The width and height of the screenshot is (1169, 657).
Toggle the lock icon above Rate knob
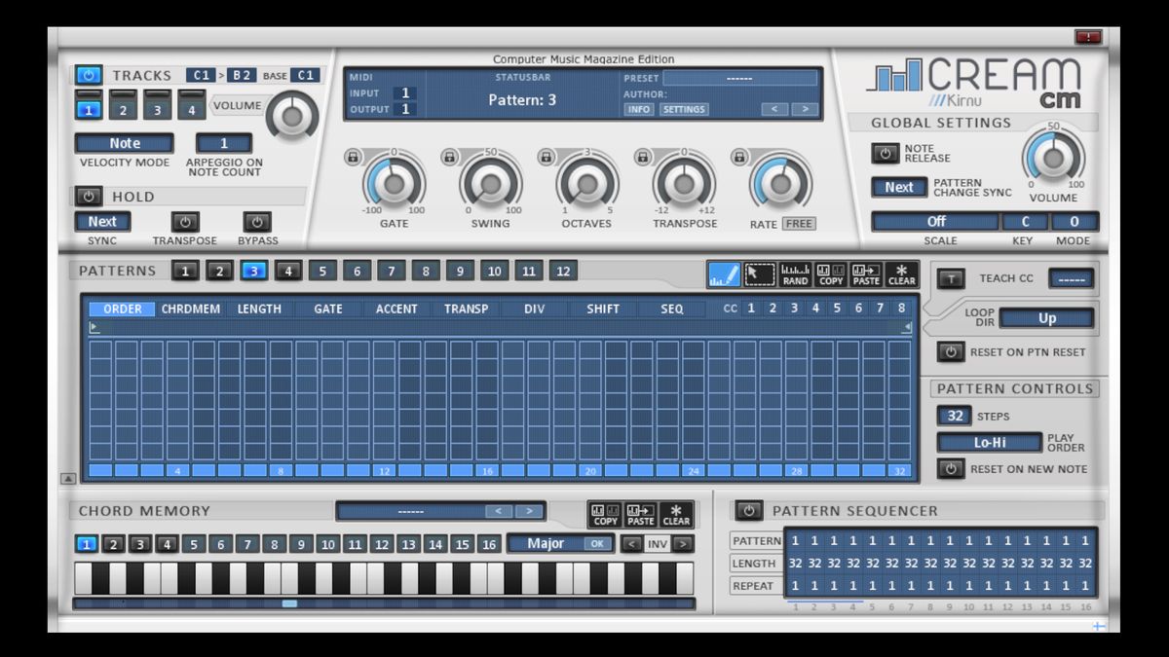739,156
